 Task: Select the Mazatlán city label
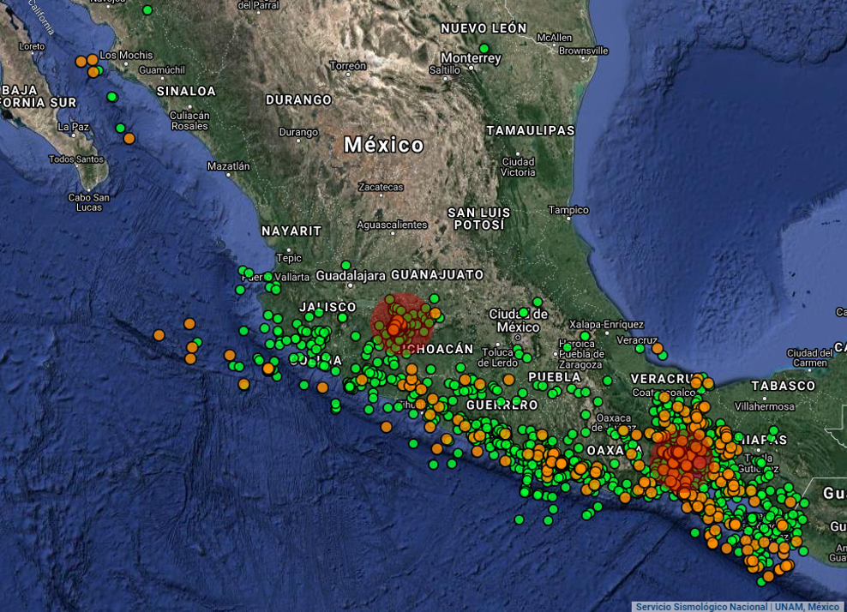228,166
